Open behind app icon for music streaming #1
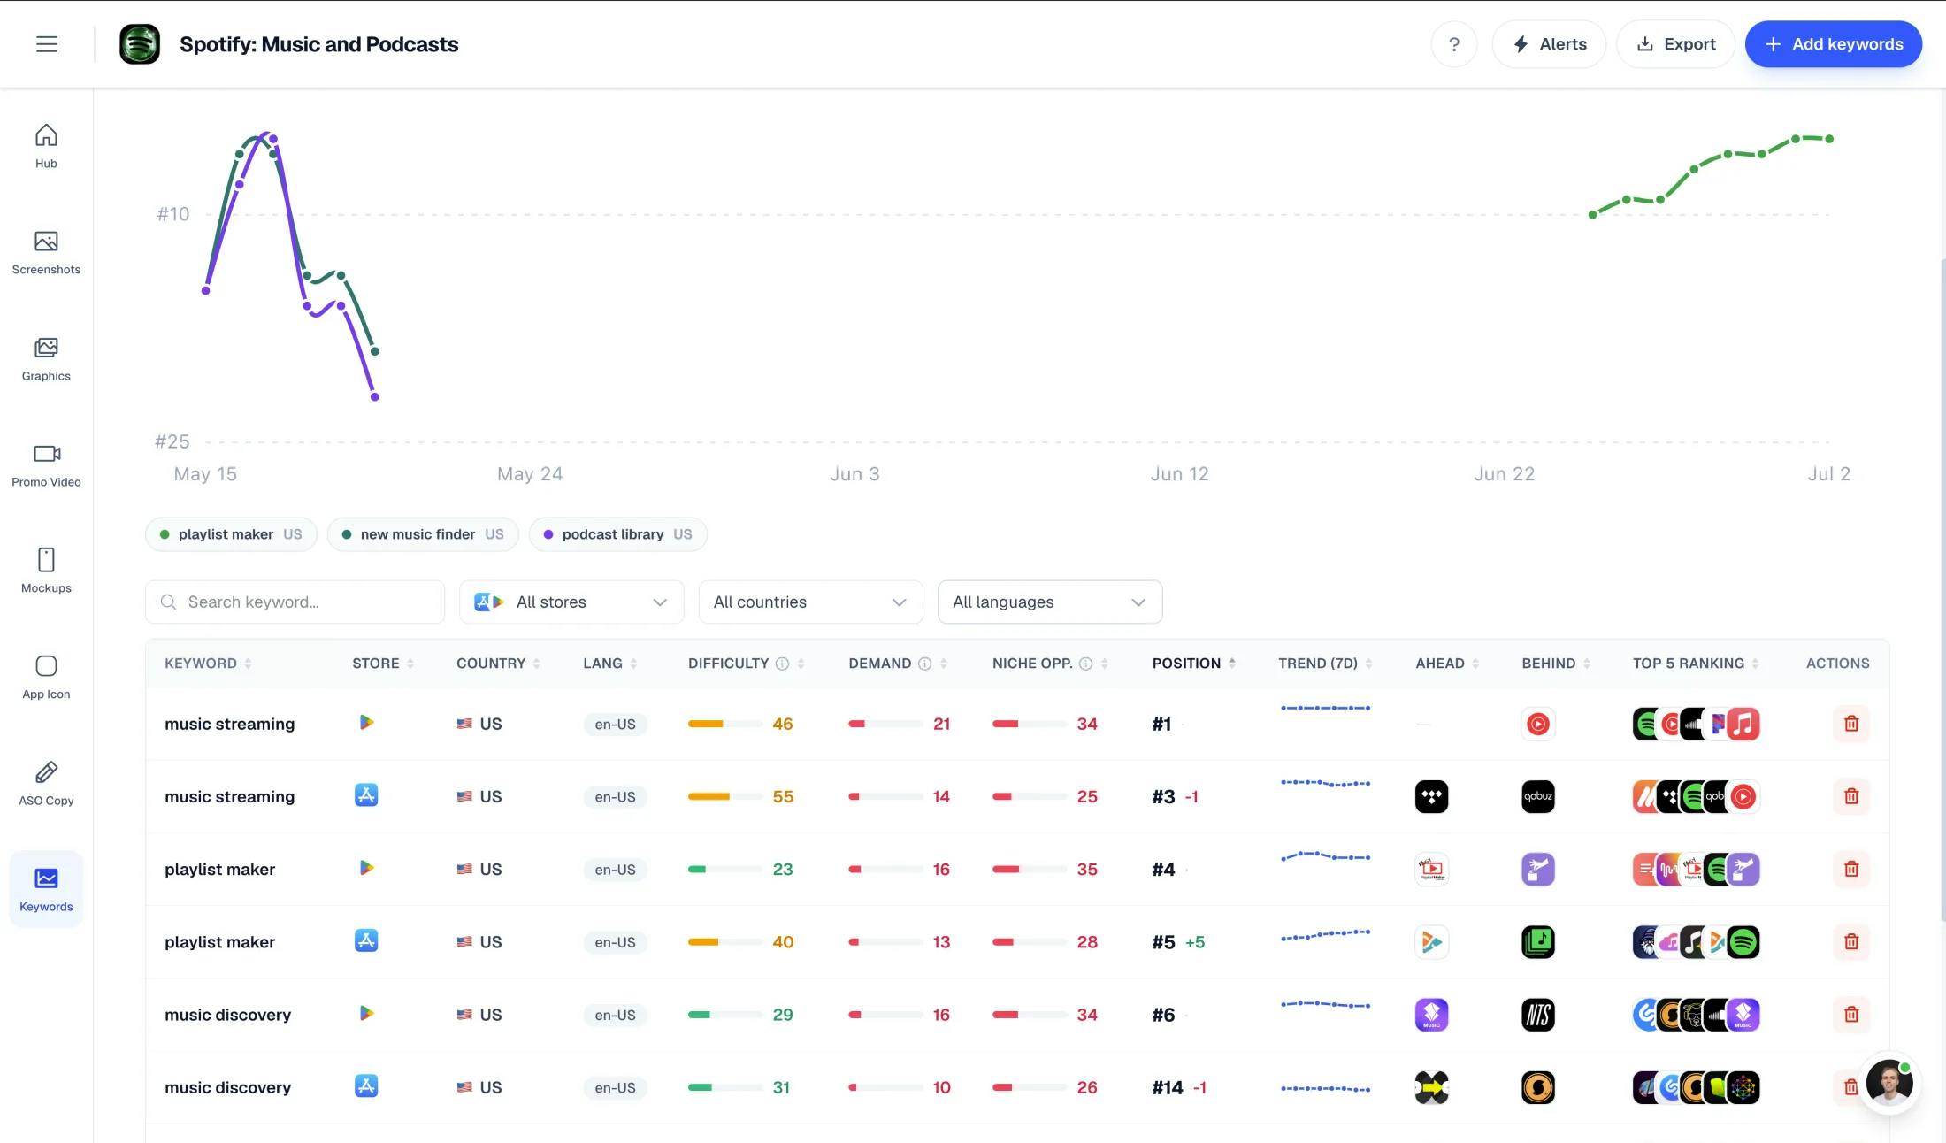This screenshot has width=1946, height=1143. [x=1538, y=724]
